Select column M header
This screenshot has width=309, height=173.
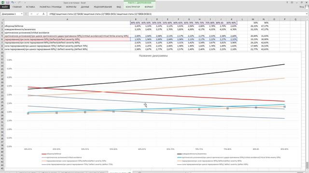pyautogui.click(x=253, y=19)
